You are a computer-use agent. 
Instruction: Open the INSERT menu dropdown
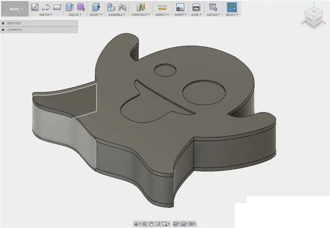pyautogui.click(x=180, y=15)
